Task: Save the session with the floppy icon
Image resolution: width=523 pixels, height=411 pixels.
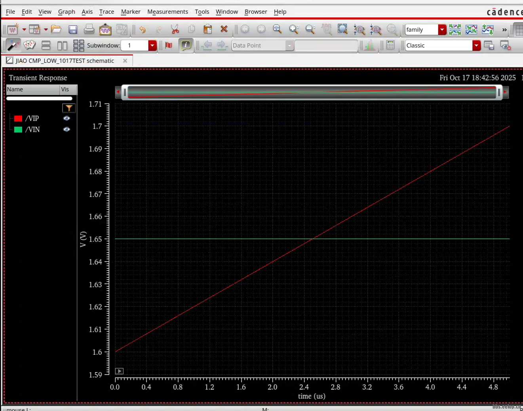Action: point(73,29)
